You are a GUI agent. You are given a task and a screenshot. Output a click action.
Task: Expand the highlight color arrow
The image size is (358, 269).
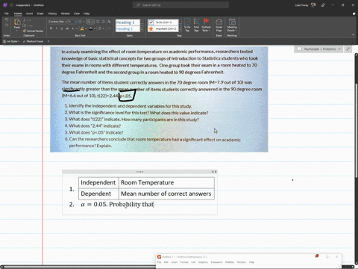[86, 28]
